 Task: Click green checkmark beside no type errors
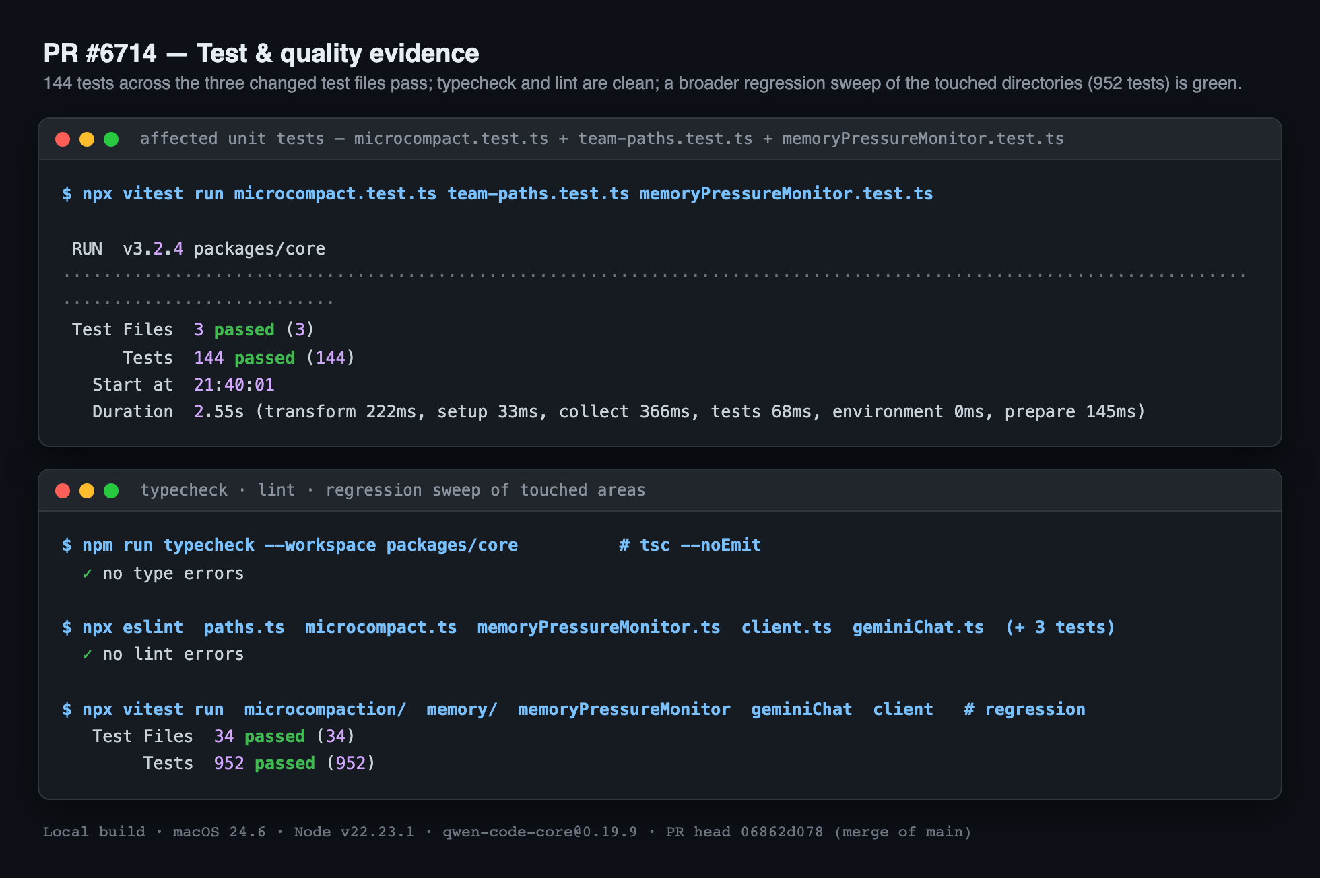pos(87,574)
